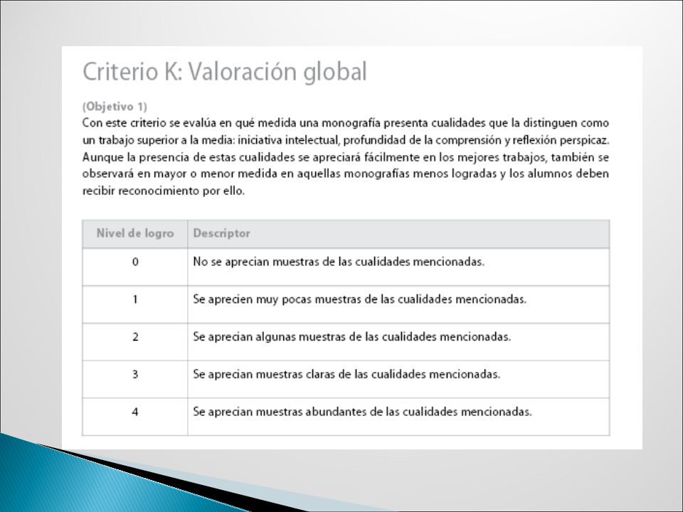Screen dimensions: 683x512
Task: Select the '(Objetivo 1)' subheading
Action: 115,107
